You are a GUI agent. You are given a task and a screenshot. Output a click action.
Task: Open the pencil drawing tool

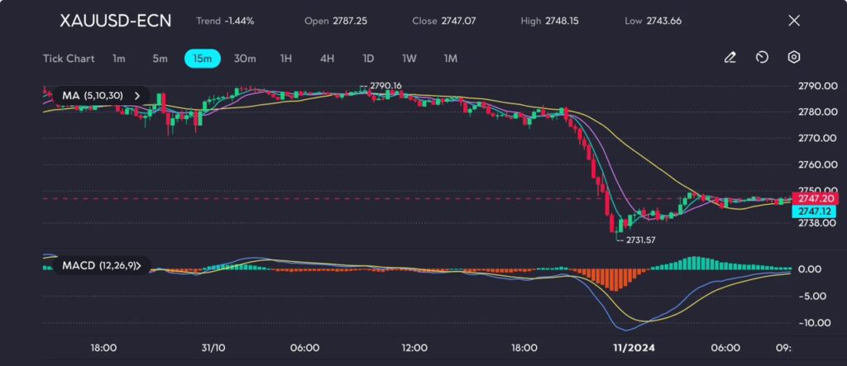tap(730, 58)
